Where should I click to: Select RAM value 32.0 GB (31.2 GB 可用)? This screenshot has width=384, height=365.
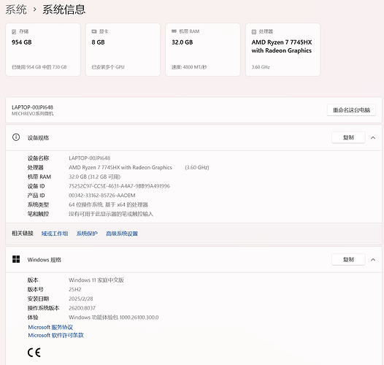coord(94,177)
